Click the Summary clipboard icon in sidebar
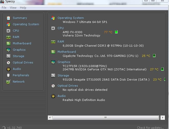 tap(8, 18)
